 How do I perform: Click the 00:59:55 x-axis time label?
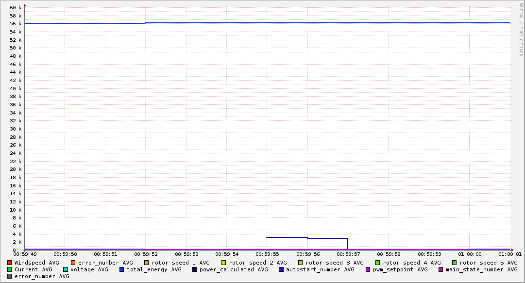tap(267, 254)
